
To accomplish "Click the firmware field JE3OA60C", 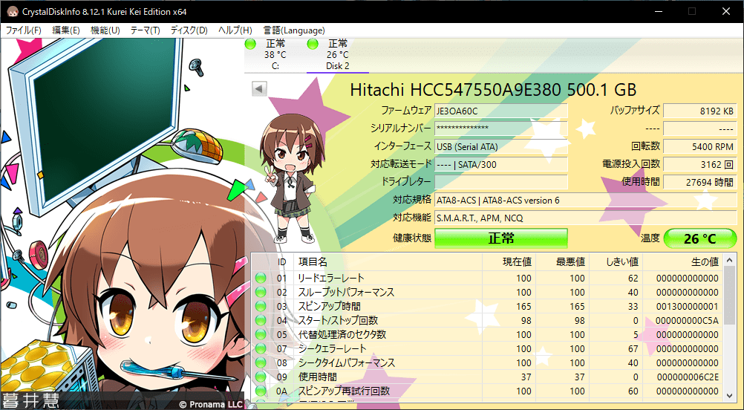I will pos(500,111).
